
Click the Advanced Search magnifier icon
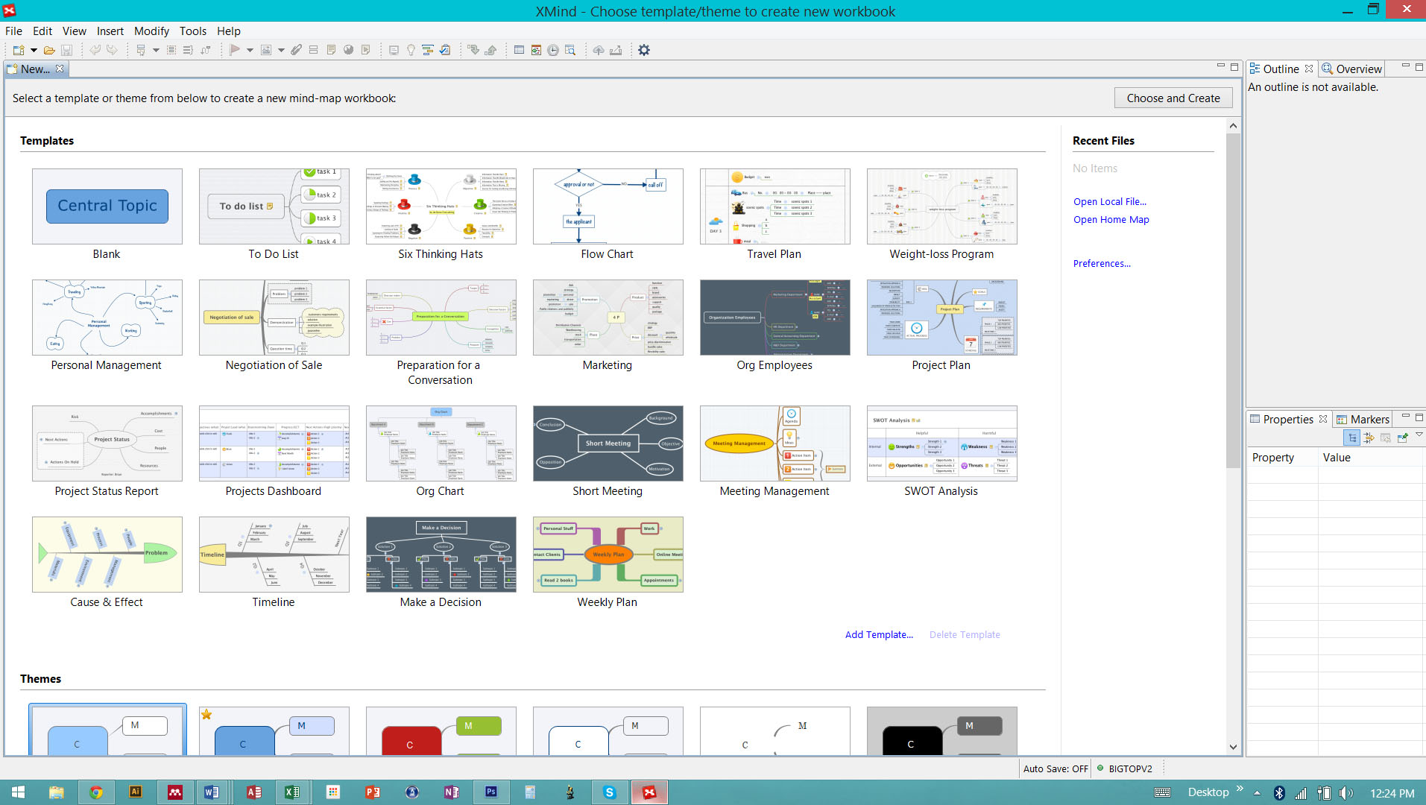click(570, 50)
